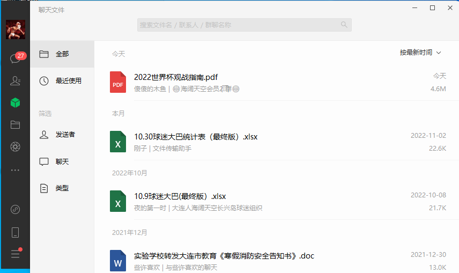Viewport: 459px width, 273px height.
Task: Pin the window using the pin icon
Action: 398,8
